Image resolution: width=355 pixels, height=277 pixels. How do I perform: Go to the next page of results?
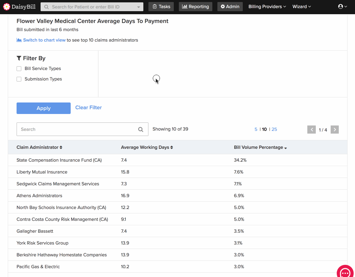[x=335, y=130]
